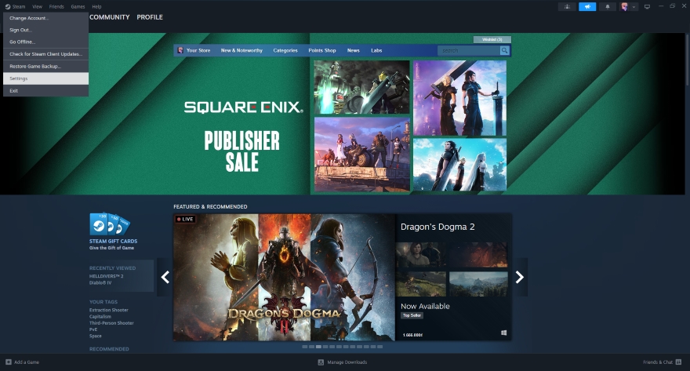
Task: Open the party on truck artwork thumbnail
Action: [x=361, y=154]
